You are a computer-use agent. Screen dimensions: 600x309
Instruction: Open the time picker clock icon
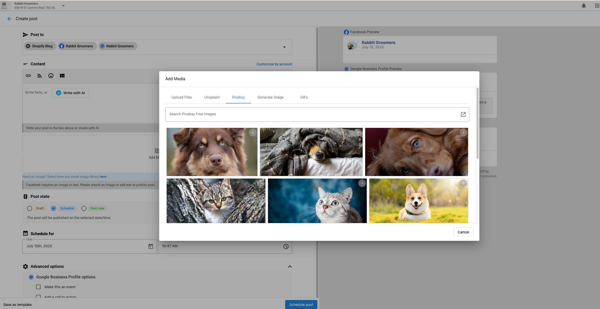point(286,246)
